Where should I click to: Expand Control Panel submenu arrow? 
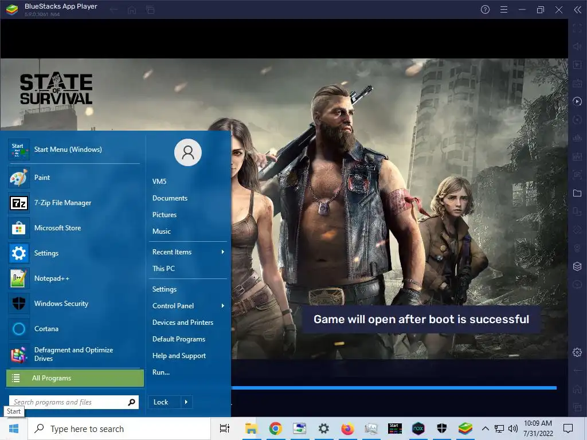click(x=223, y=306)
